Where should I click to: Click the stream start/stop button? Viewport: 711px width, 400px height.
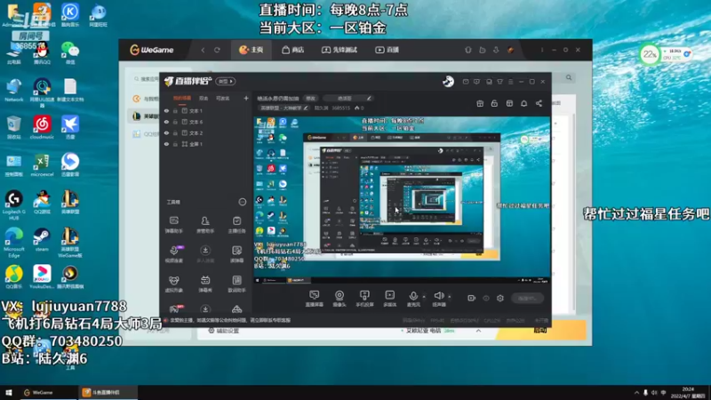pos(527,298)
